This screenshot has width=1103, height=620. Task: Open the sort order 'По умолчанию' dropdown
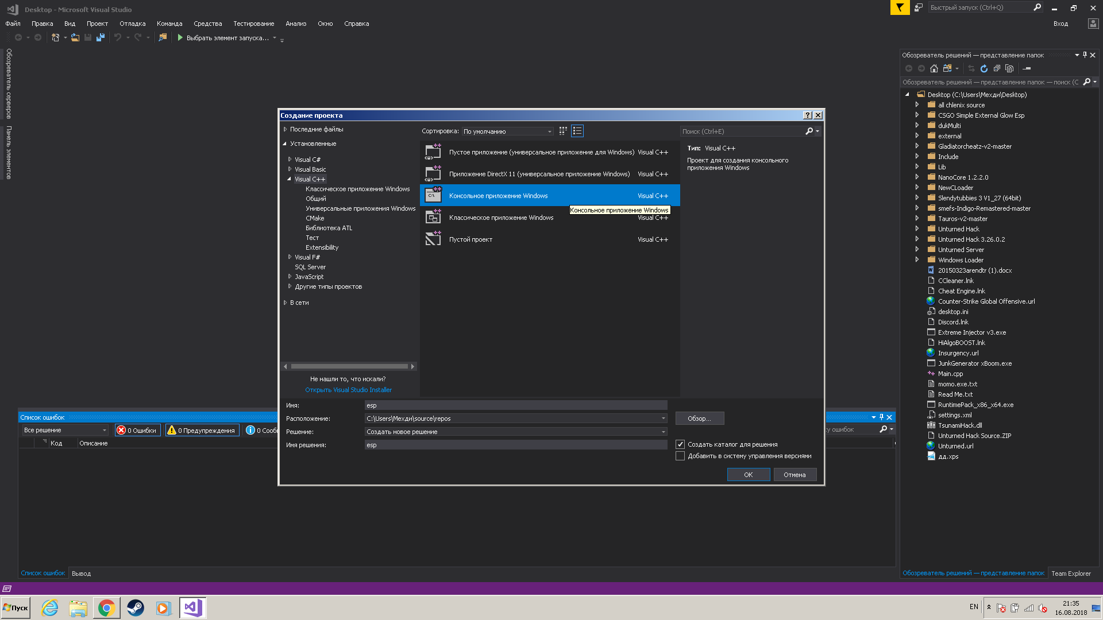coord(508,131)
